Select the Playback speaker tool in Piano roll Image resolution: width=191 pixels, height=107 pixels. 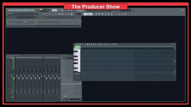101,44
